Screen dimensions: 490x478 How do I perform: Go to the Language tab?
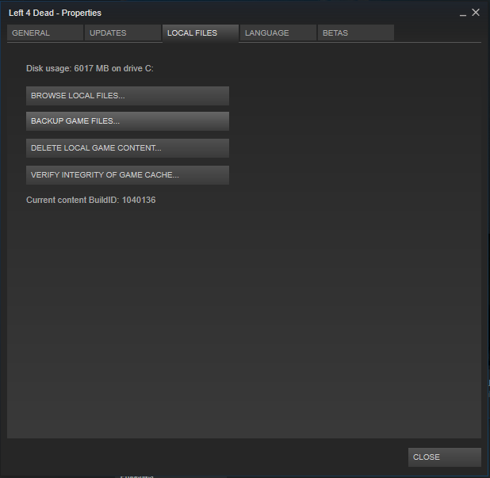(278, 33)
